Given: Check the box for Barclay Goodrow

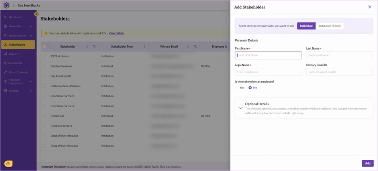Looking at the screenshot, I should click(44, 66).
